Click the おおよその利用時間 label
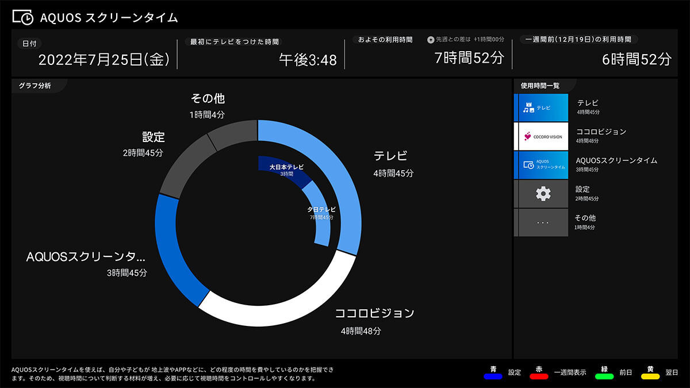 385,40
